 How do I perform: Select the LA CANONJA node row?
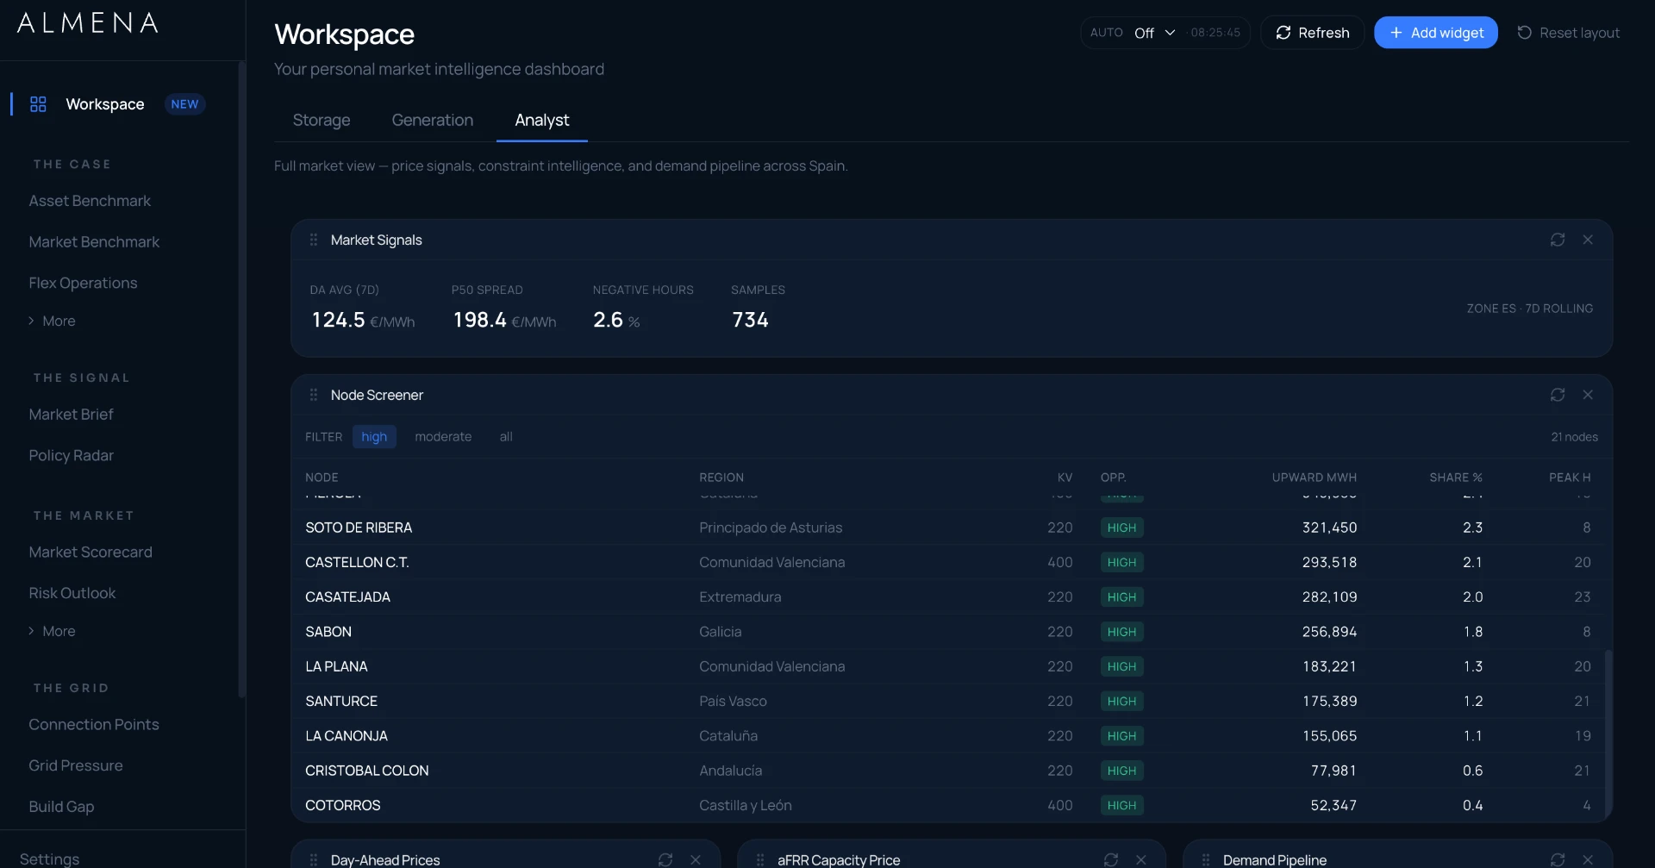(x=948, y=736)
